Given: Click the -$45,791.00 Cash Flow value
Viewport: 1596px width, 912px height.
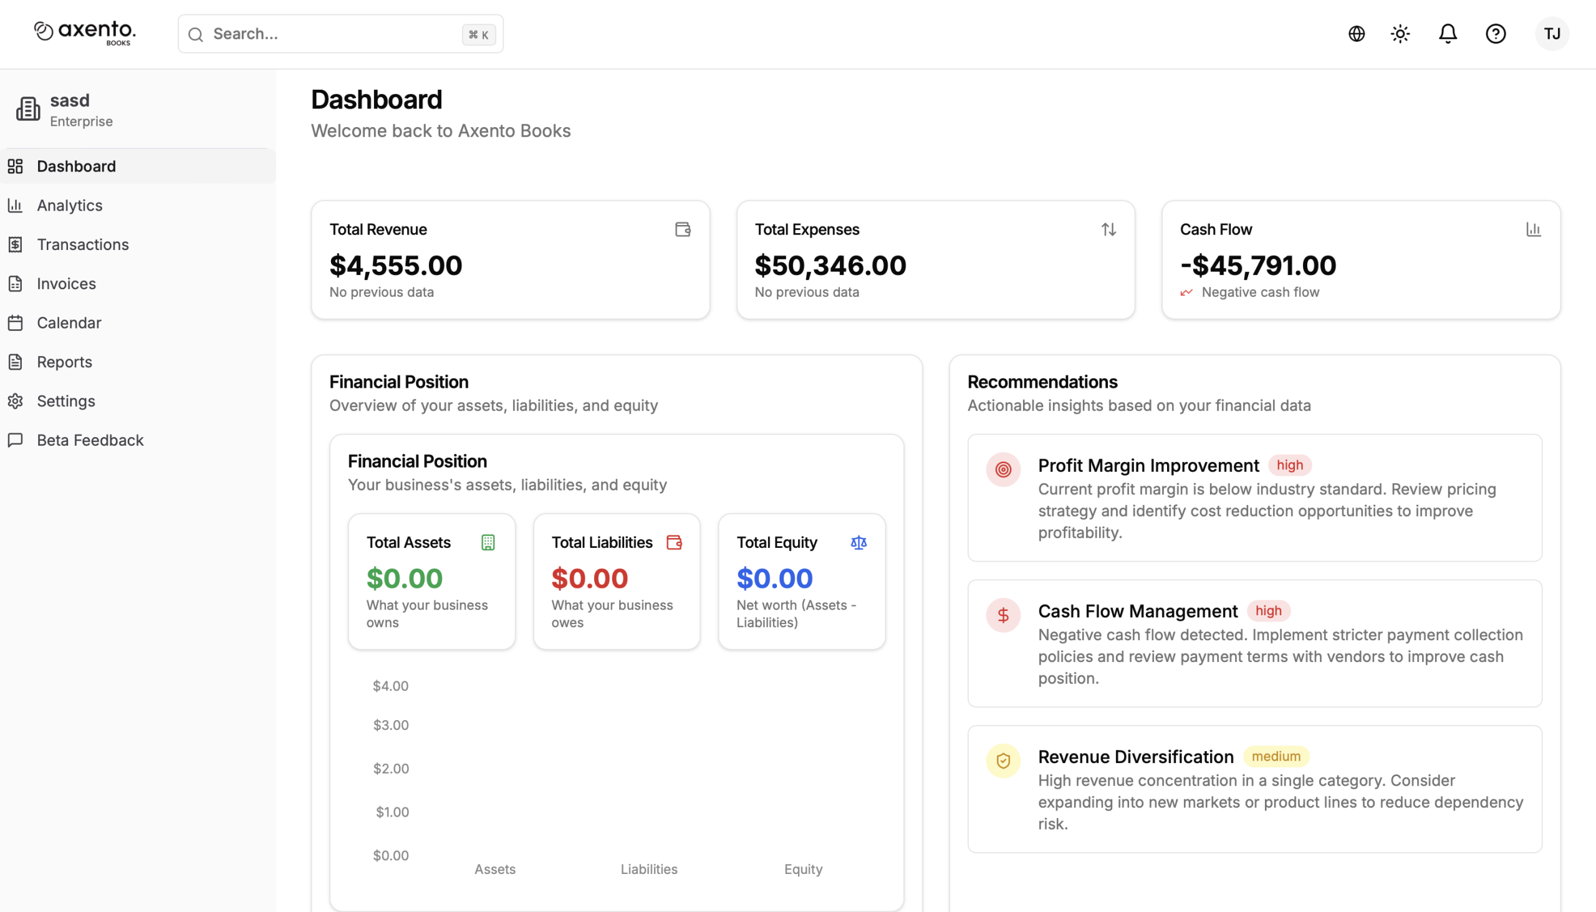Looking at the screenshot, I should click(1257, 266).
